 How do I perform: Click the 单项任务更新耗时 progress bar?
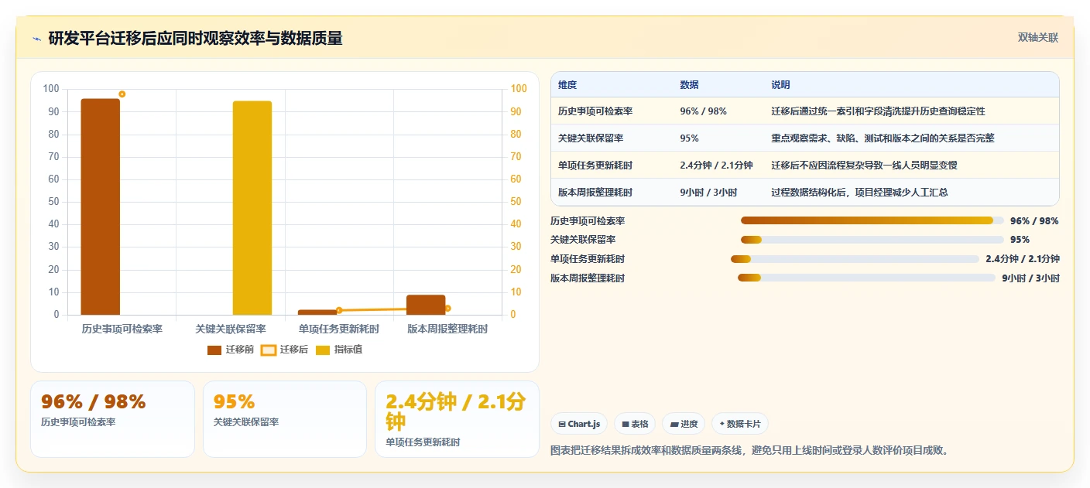(x=855, y=259)
